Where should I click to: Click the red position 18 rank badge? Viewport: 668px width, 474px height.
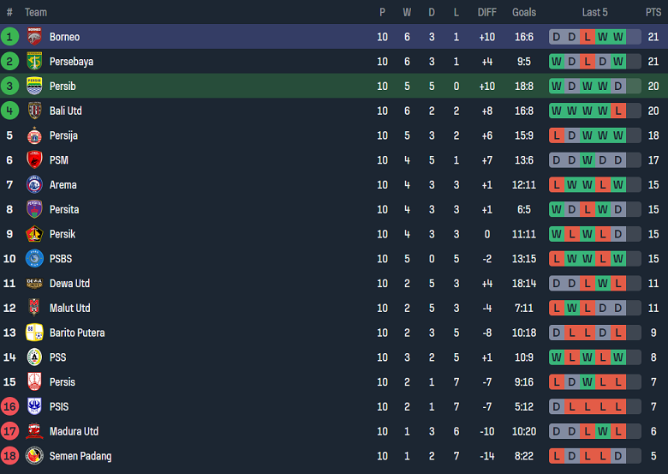[x=9, y=456]
